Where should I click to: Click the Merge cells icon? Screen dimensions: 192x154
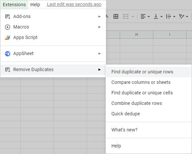point(126,16)
